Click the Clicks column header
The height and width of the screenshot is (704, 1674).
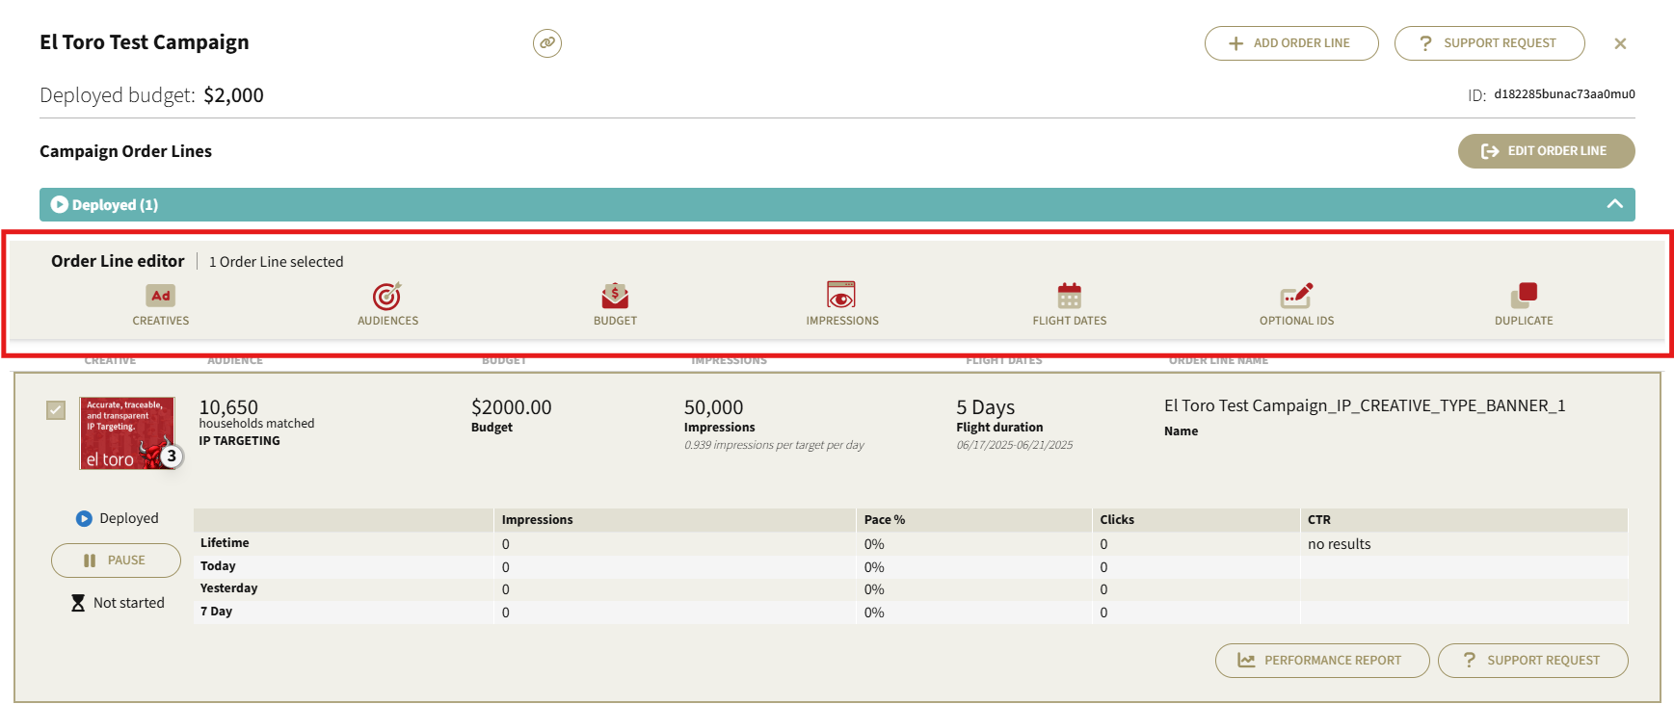point(1117,520)
